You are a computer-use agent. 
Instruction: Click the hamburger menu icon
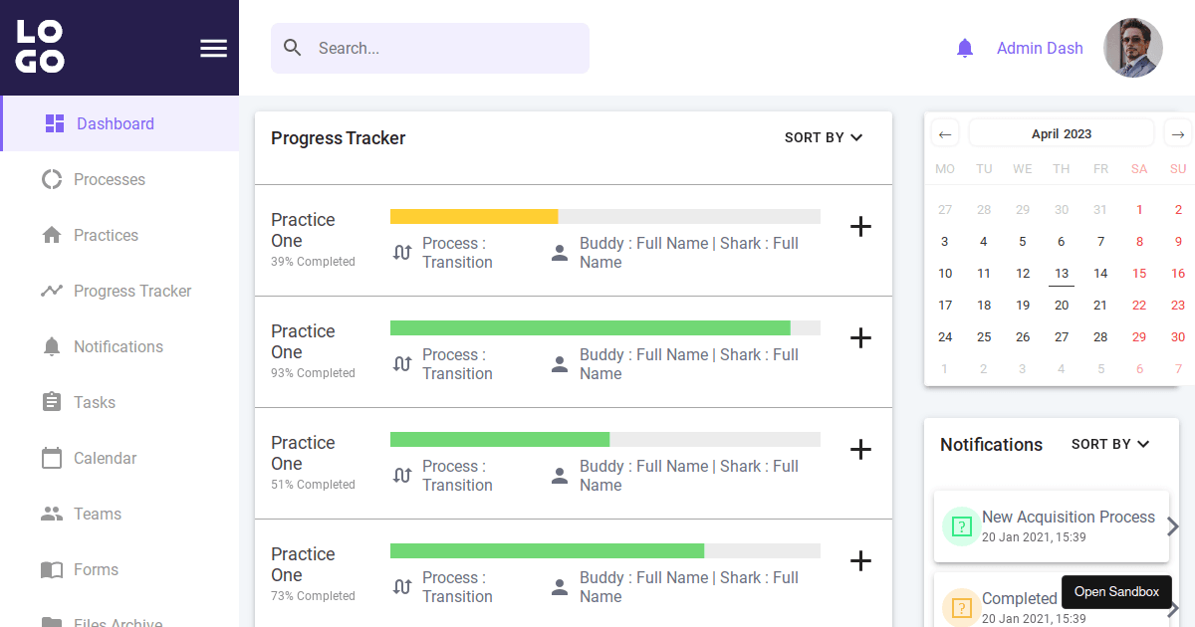[x=213, y=48]
